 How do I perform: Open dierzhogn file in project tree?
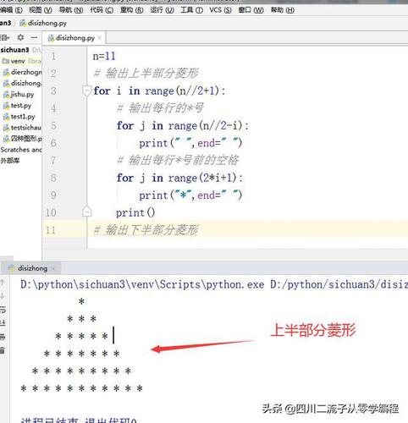[x=23, y=72]
